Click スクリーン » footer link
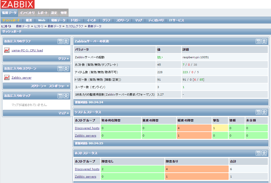Screen dimensions: 271x183 point(38,86)
